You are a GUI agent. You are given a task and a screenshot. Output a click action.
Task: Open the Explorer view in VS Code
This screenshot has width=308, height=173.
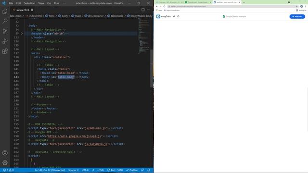pyautogui.click(x=5, y=11)
